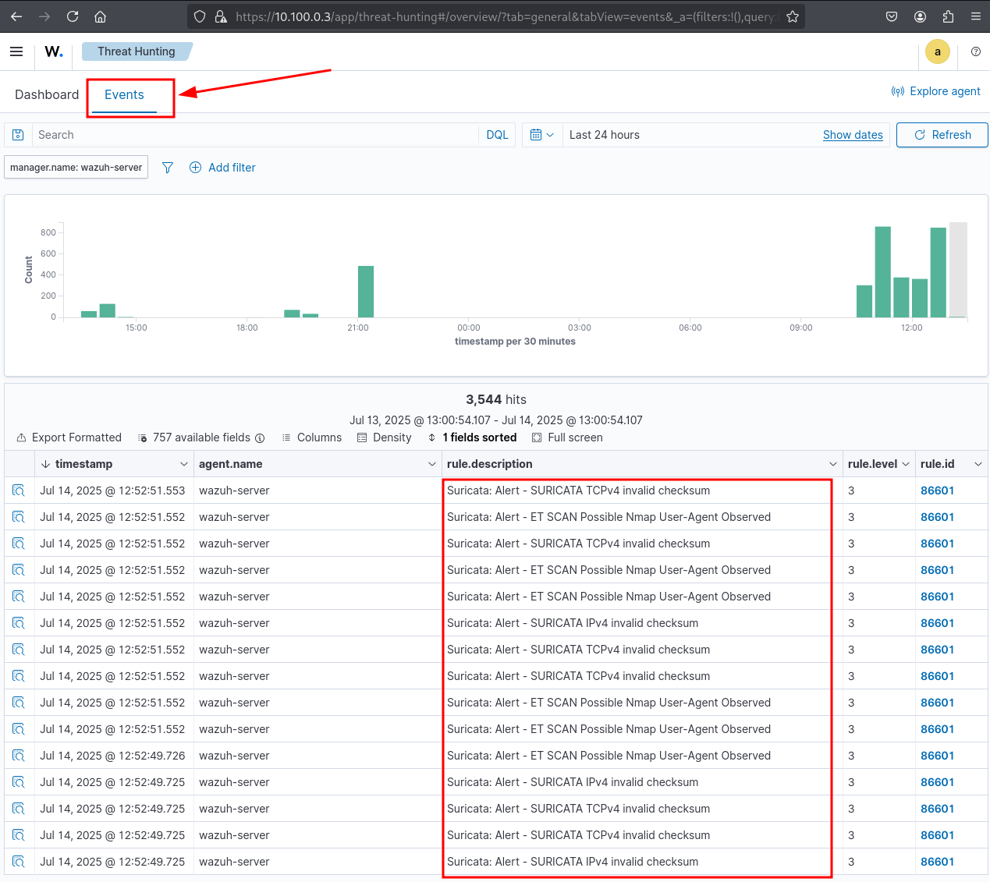Open the site security lock icon

point(221,16)
